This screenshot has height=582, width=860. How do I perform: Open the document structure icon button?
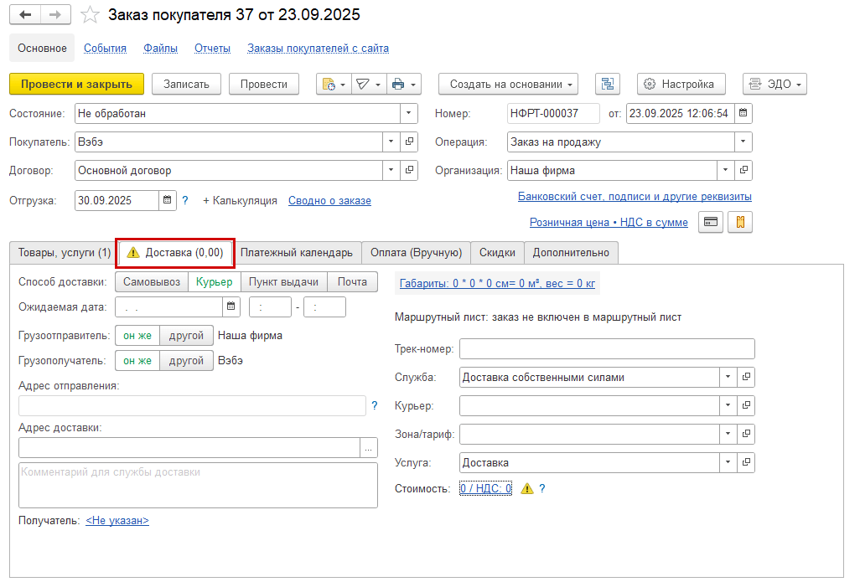[608, 84]
